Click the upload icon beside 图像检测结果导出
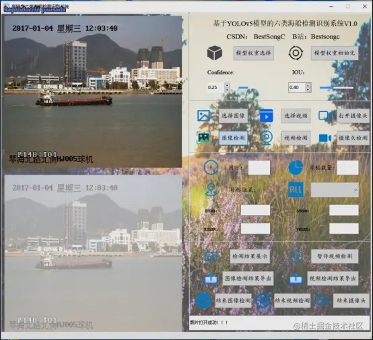 211,278
